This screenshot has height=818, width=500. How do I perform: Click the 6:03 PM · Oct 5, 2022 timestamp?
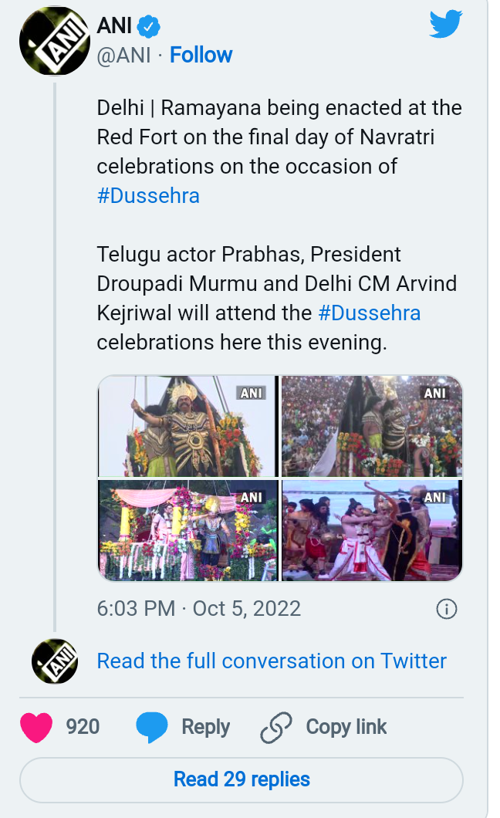point(198,608)
